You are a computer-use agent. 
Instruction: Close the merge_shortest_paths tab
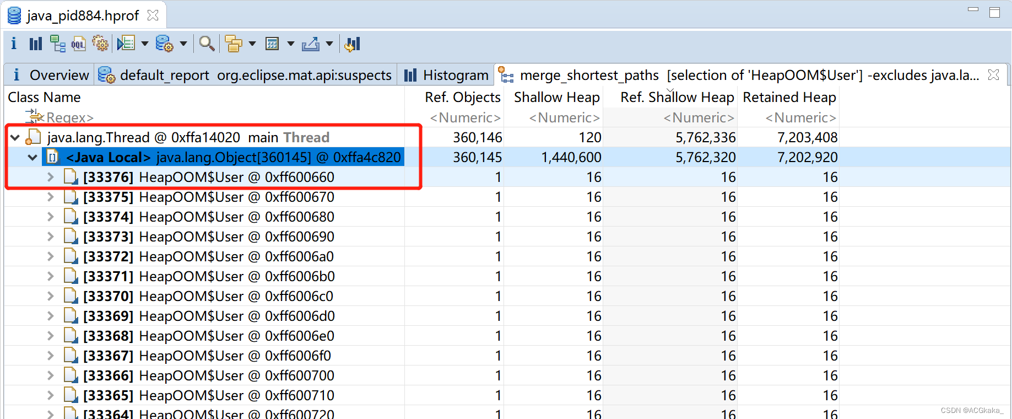(x=993, y=74)
